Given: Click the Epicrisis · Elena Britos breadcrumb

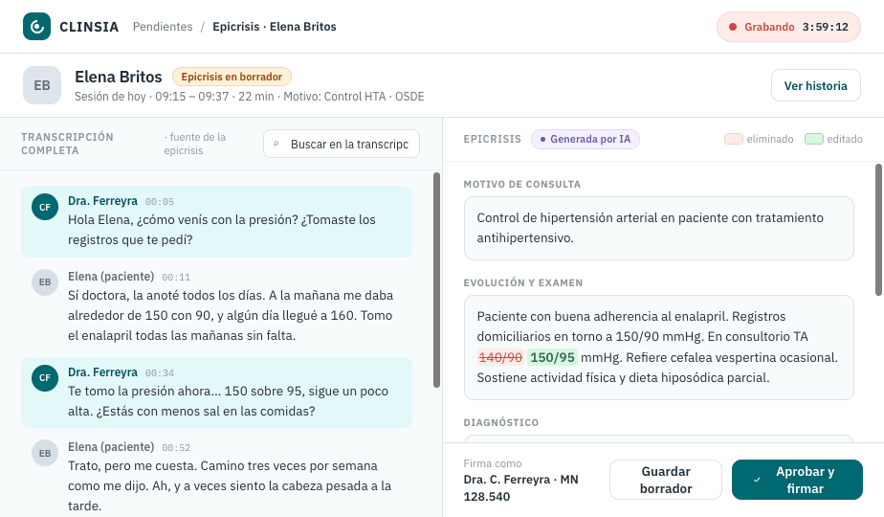Looking at the screenshot, I should pyautogui.click(x=275, y=27).
